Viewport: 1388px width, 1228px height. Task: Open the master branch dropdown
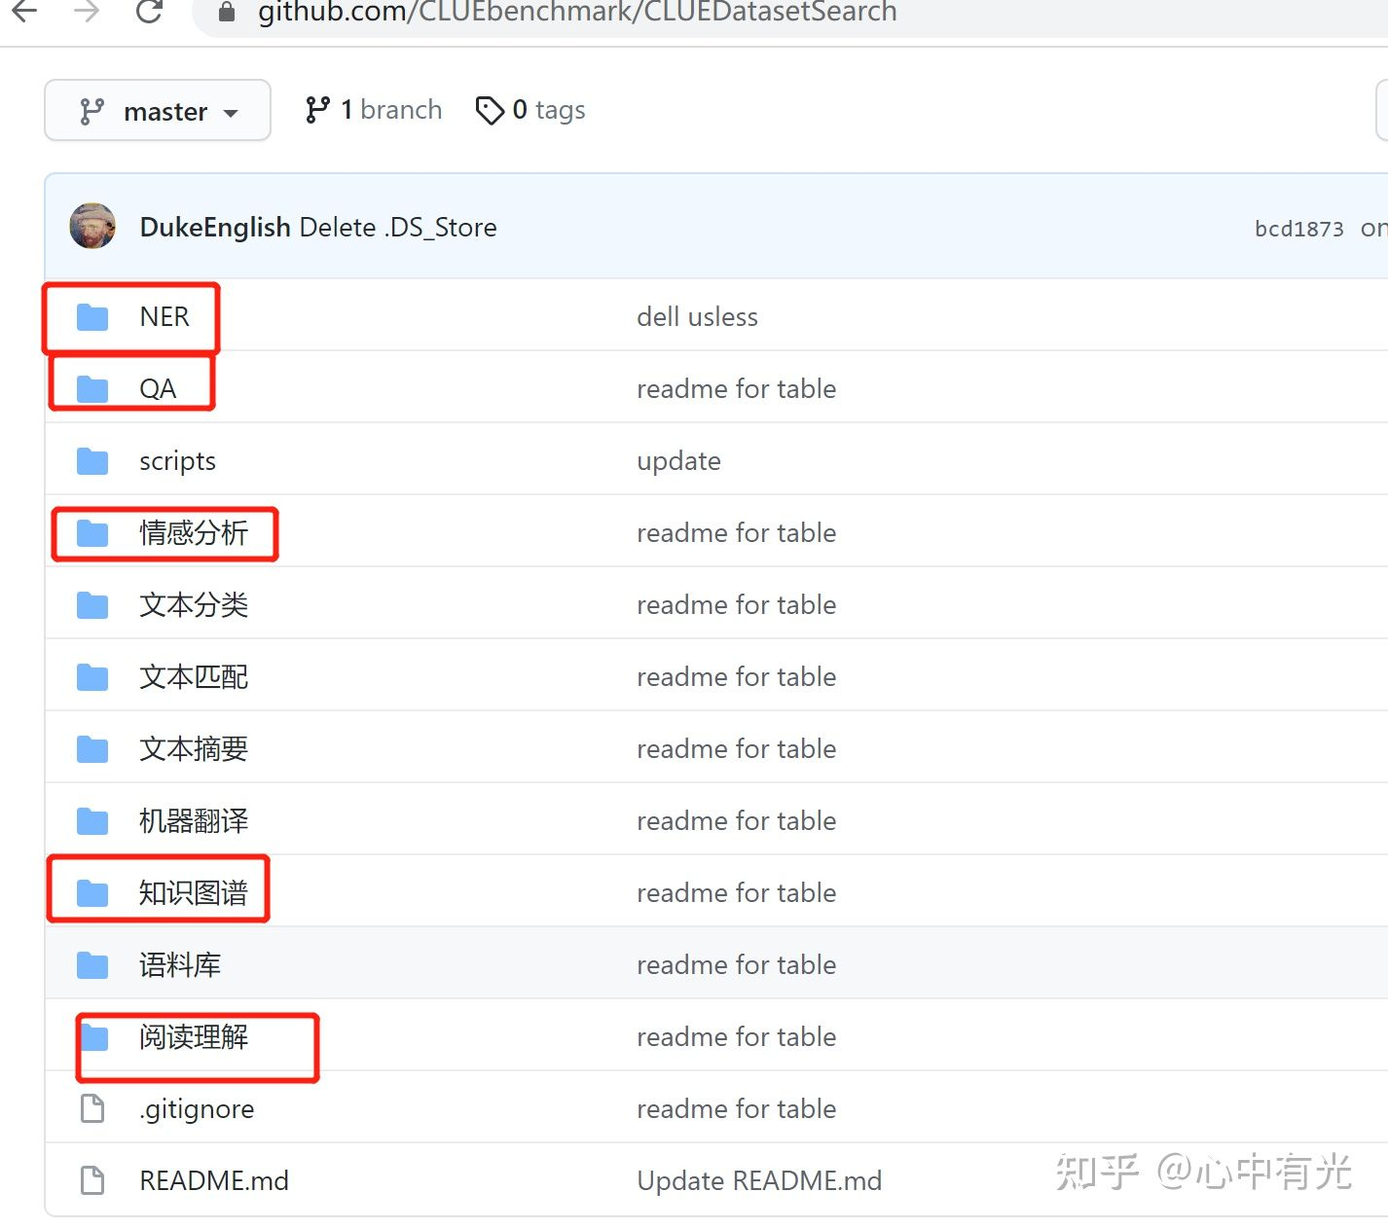click(158, 111)
